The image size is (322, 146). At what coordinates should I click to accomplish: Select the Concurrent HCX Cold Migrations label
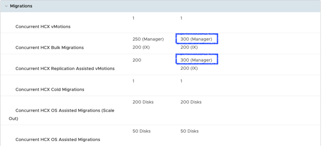click(50, 89)
